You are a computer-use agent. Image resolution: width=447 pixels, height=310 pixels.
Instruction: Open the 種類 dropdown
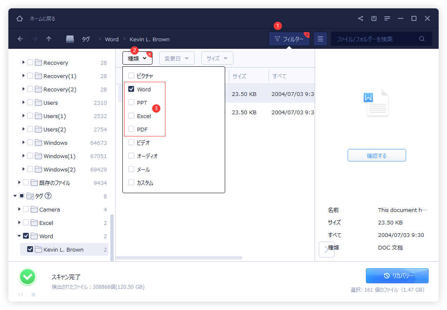[x=137, y=58]
